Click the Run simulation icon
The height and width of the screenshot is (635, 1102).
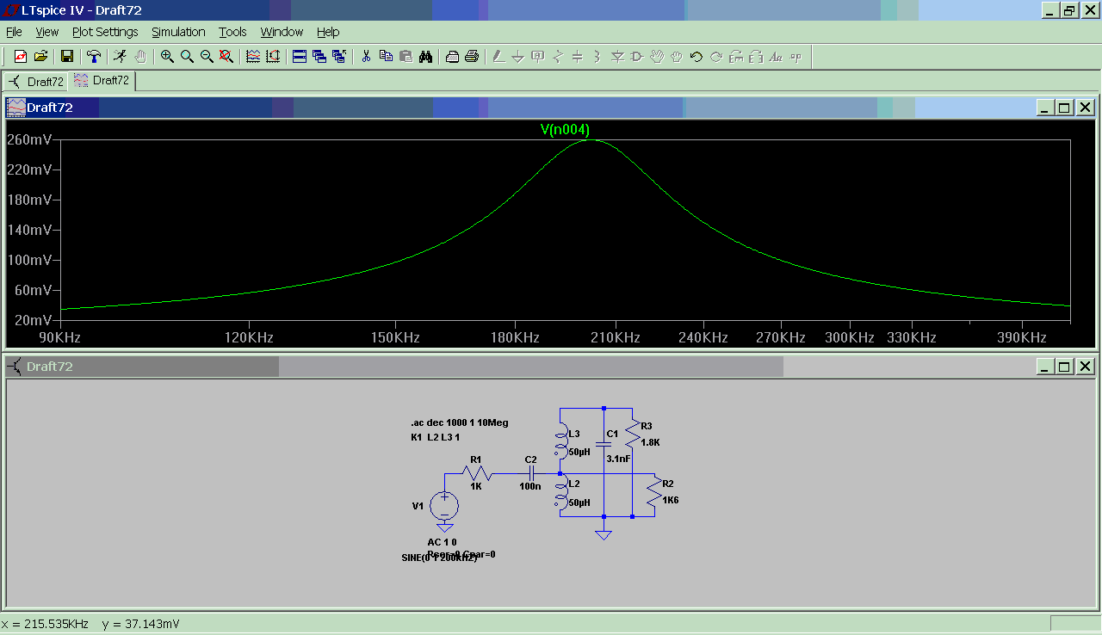pos(120,57)
